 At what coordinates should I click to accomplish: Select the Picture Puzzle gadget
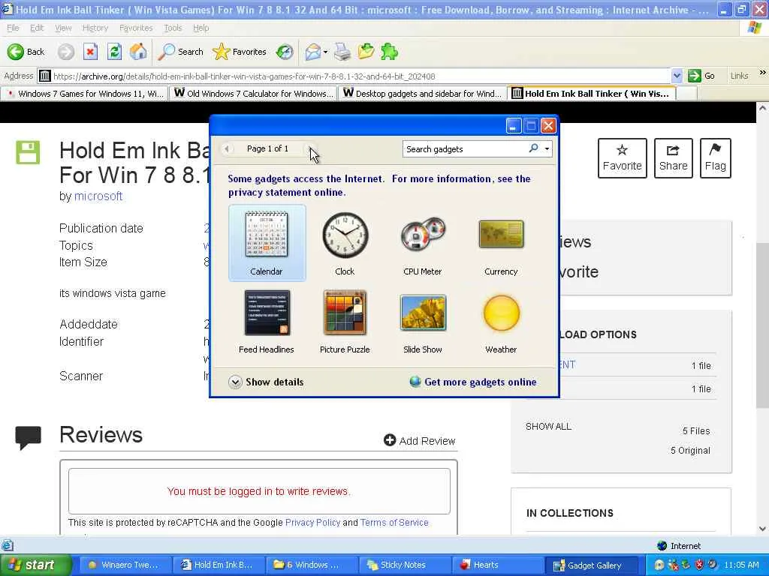click(345, 321)
